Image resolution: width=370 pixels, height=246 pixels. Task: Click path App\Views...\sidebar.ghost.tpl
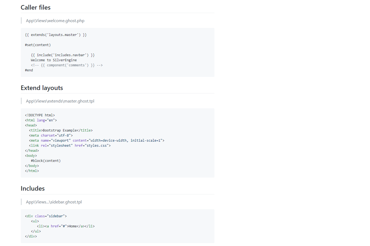coord(54,202)
